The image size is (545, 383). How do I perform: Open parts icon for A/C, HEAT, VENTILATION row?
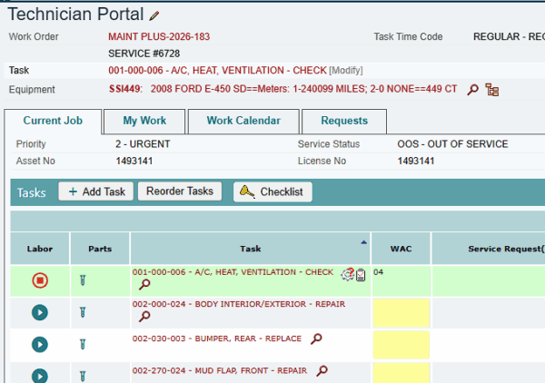coord(83,280)
